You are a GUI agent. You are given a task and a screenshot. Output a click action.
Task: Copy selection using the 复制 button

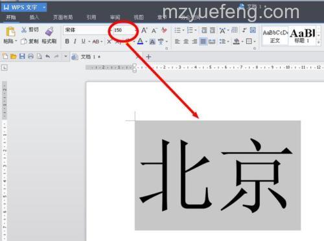(x=30, y=41)
